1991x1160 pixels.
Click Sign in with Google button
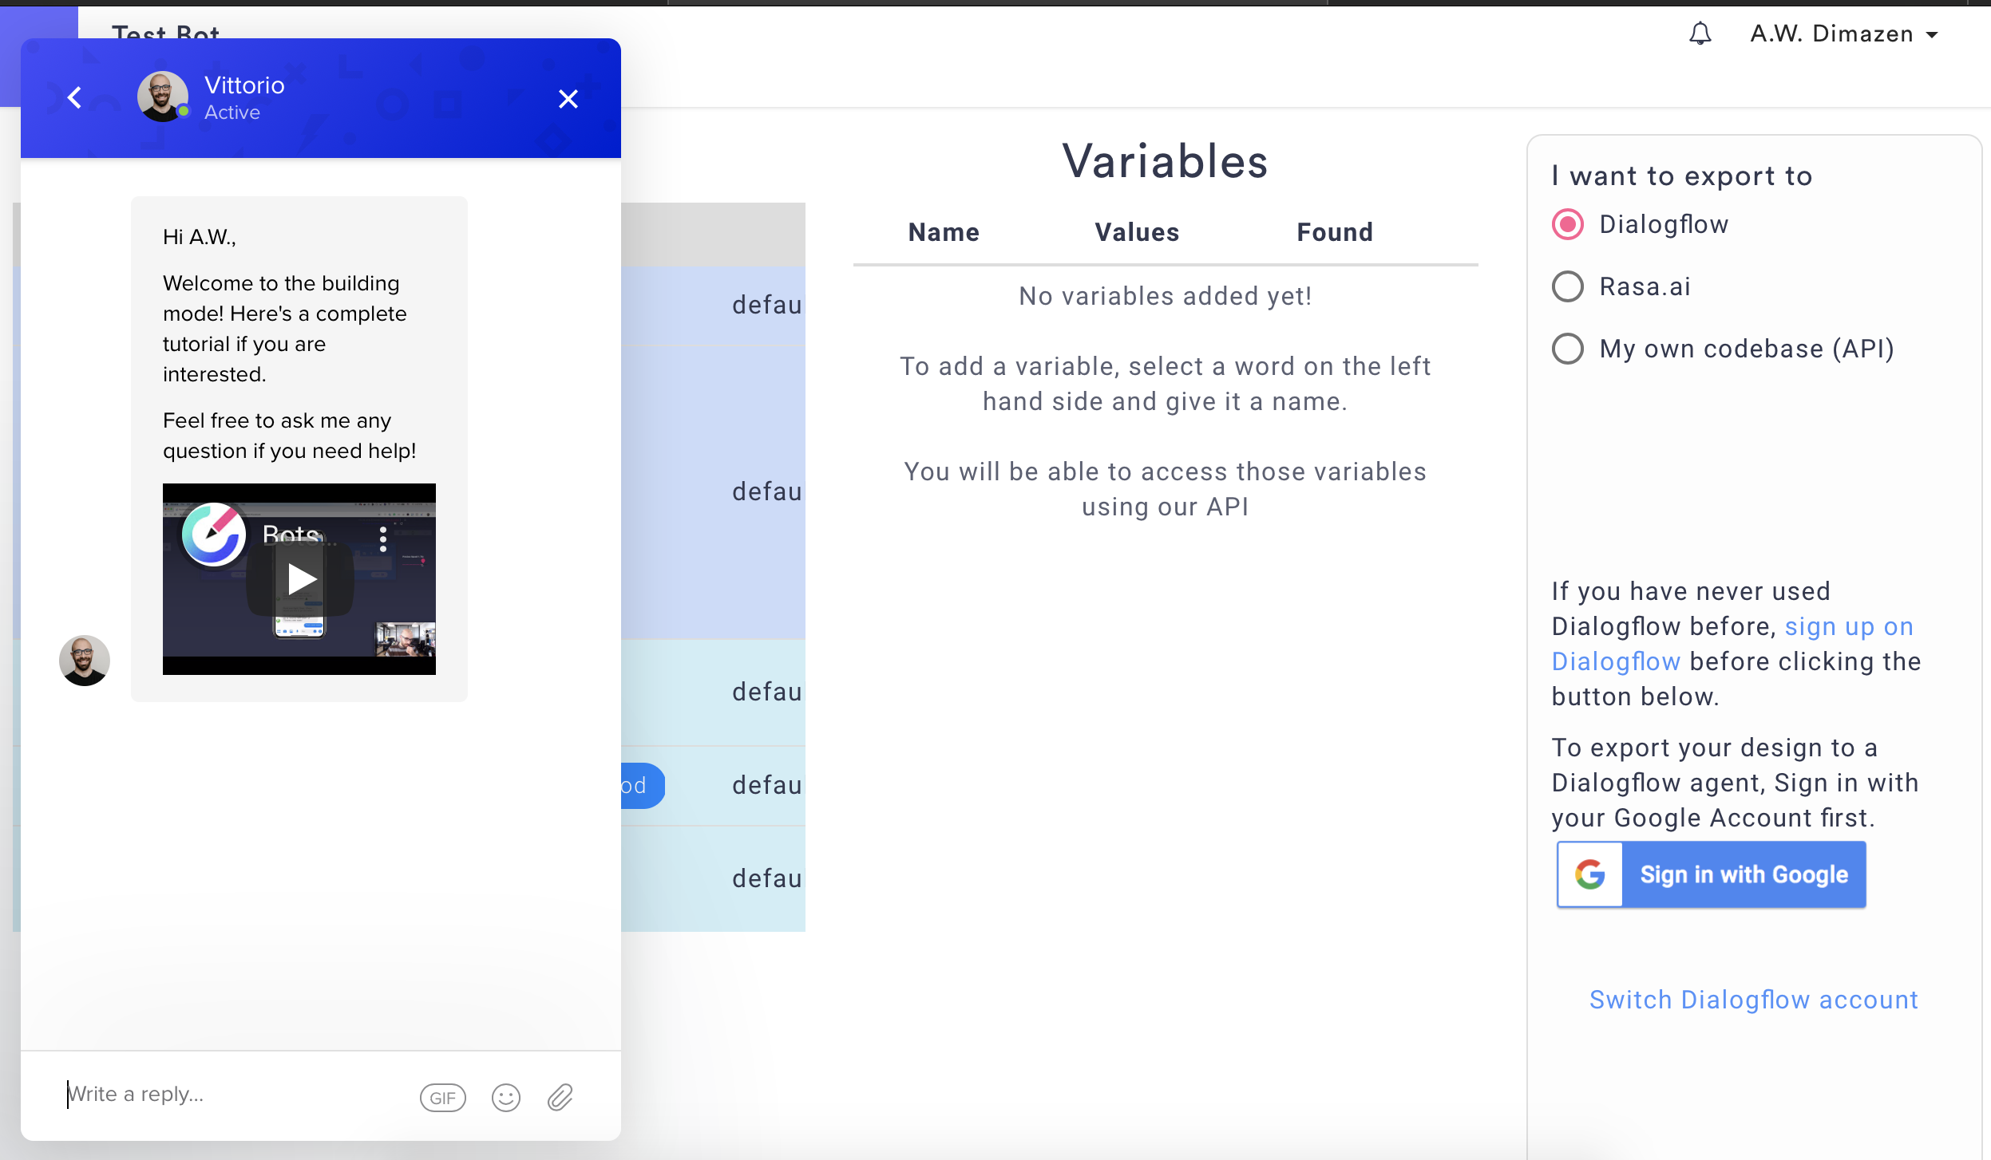point(1711,874)
